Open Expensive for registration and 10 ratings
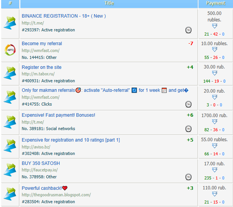The height and width of the screenshot is (207, 233). (71, 140)
